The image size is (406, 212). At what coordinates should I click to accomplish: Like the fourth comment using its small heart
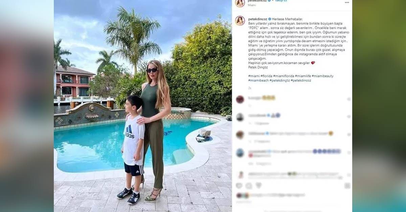click(x=348, y=153)
